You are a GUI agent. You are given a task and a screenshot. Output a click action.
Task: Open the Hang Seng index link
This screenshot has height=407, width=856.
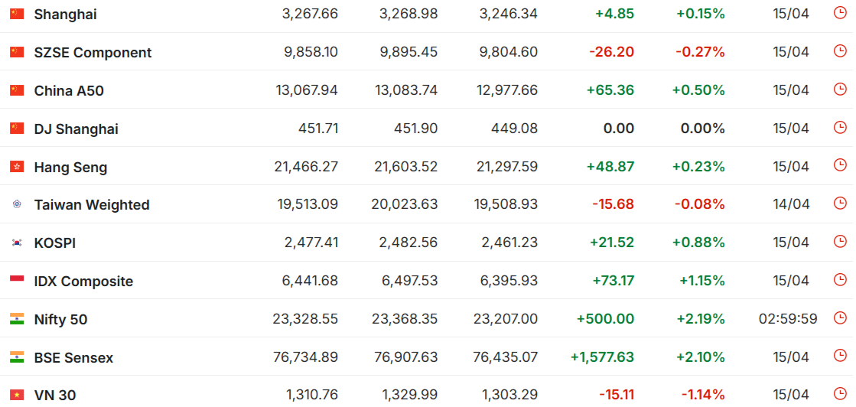[70, 168]
